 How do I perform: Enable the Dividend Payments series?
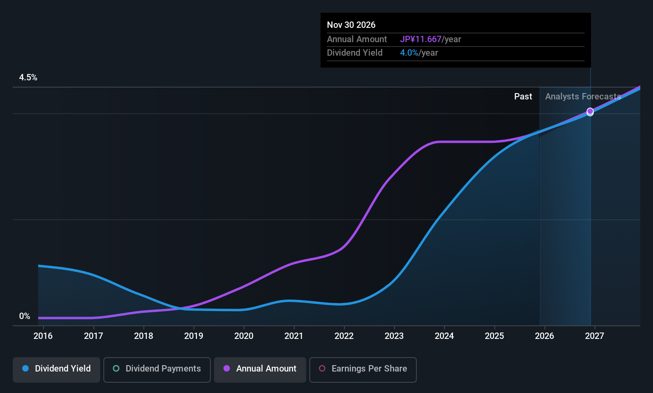click(x=157, y=369)
